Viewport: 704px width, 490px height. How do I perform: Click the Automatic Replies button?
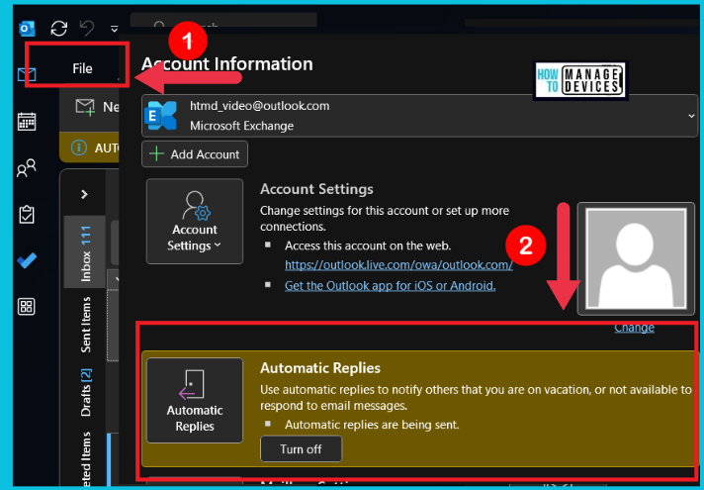[x=195, y=400]
